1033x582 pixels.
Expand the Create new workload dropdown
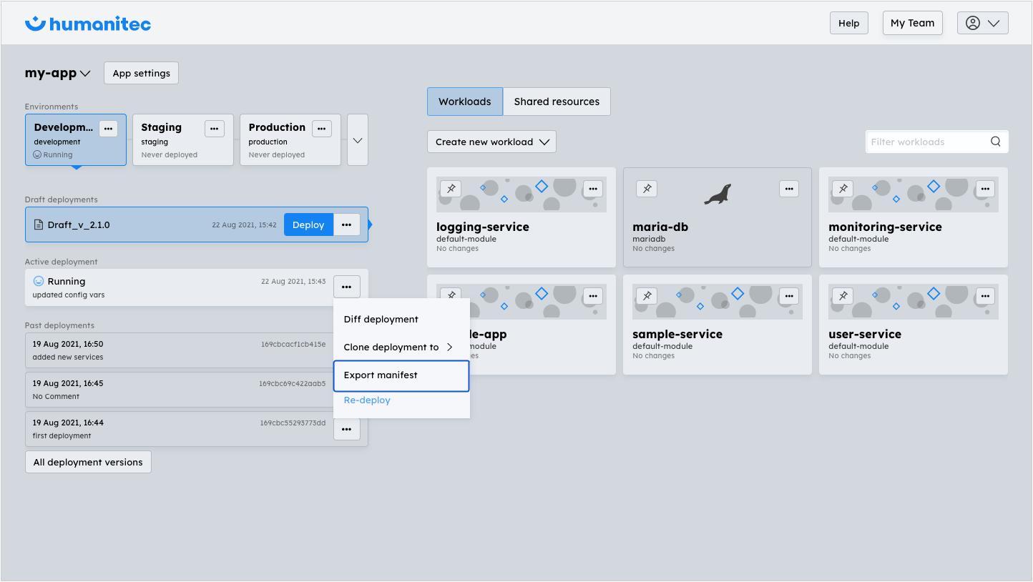[491, 142]
